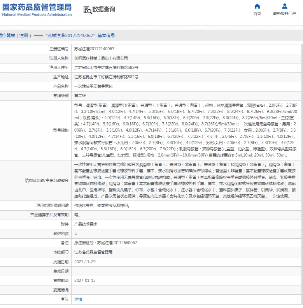Image resolution: width=303 pixels, height=308 pixels.
Task: Click the 有效期至 row label
Action: (x=61, y=280)
